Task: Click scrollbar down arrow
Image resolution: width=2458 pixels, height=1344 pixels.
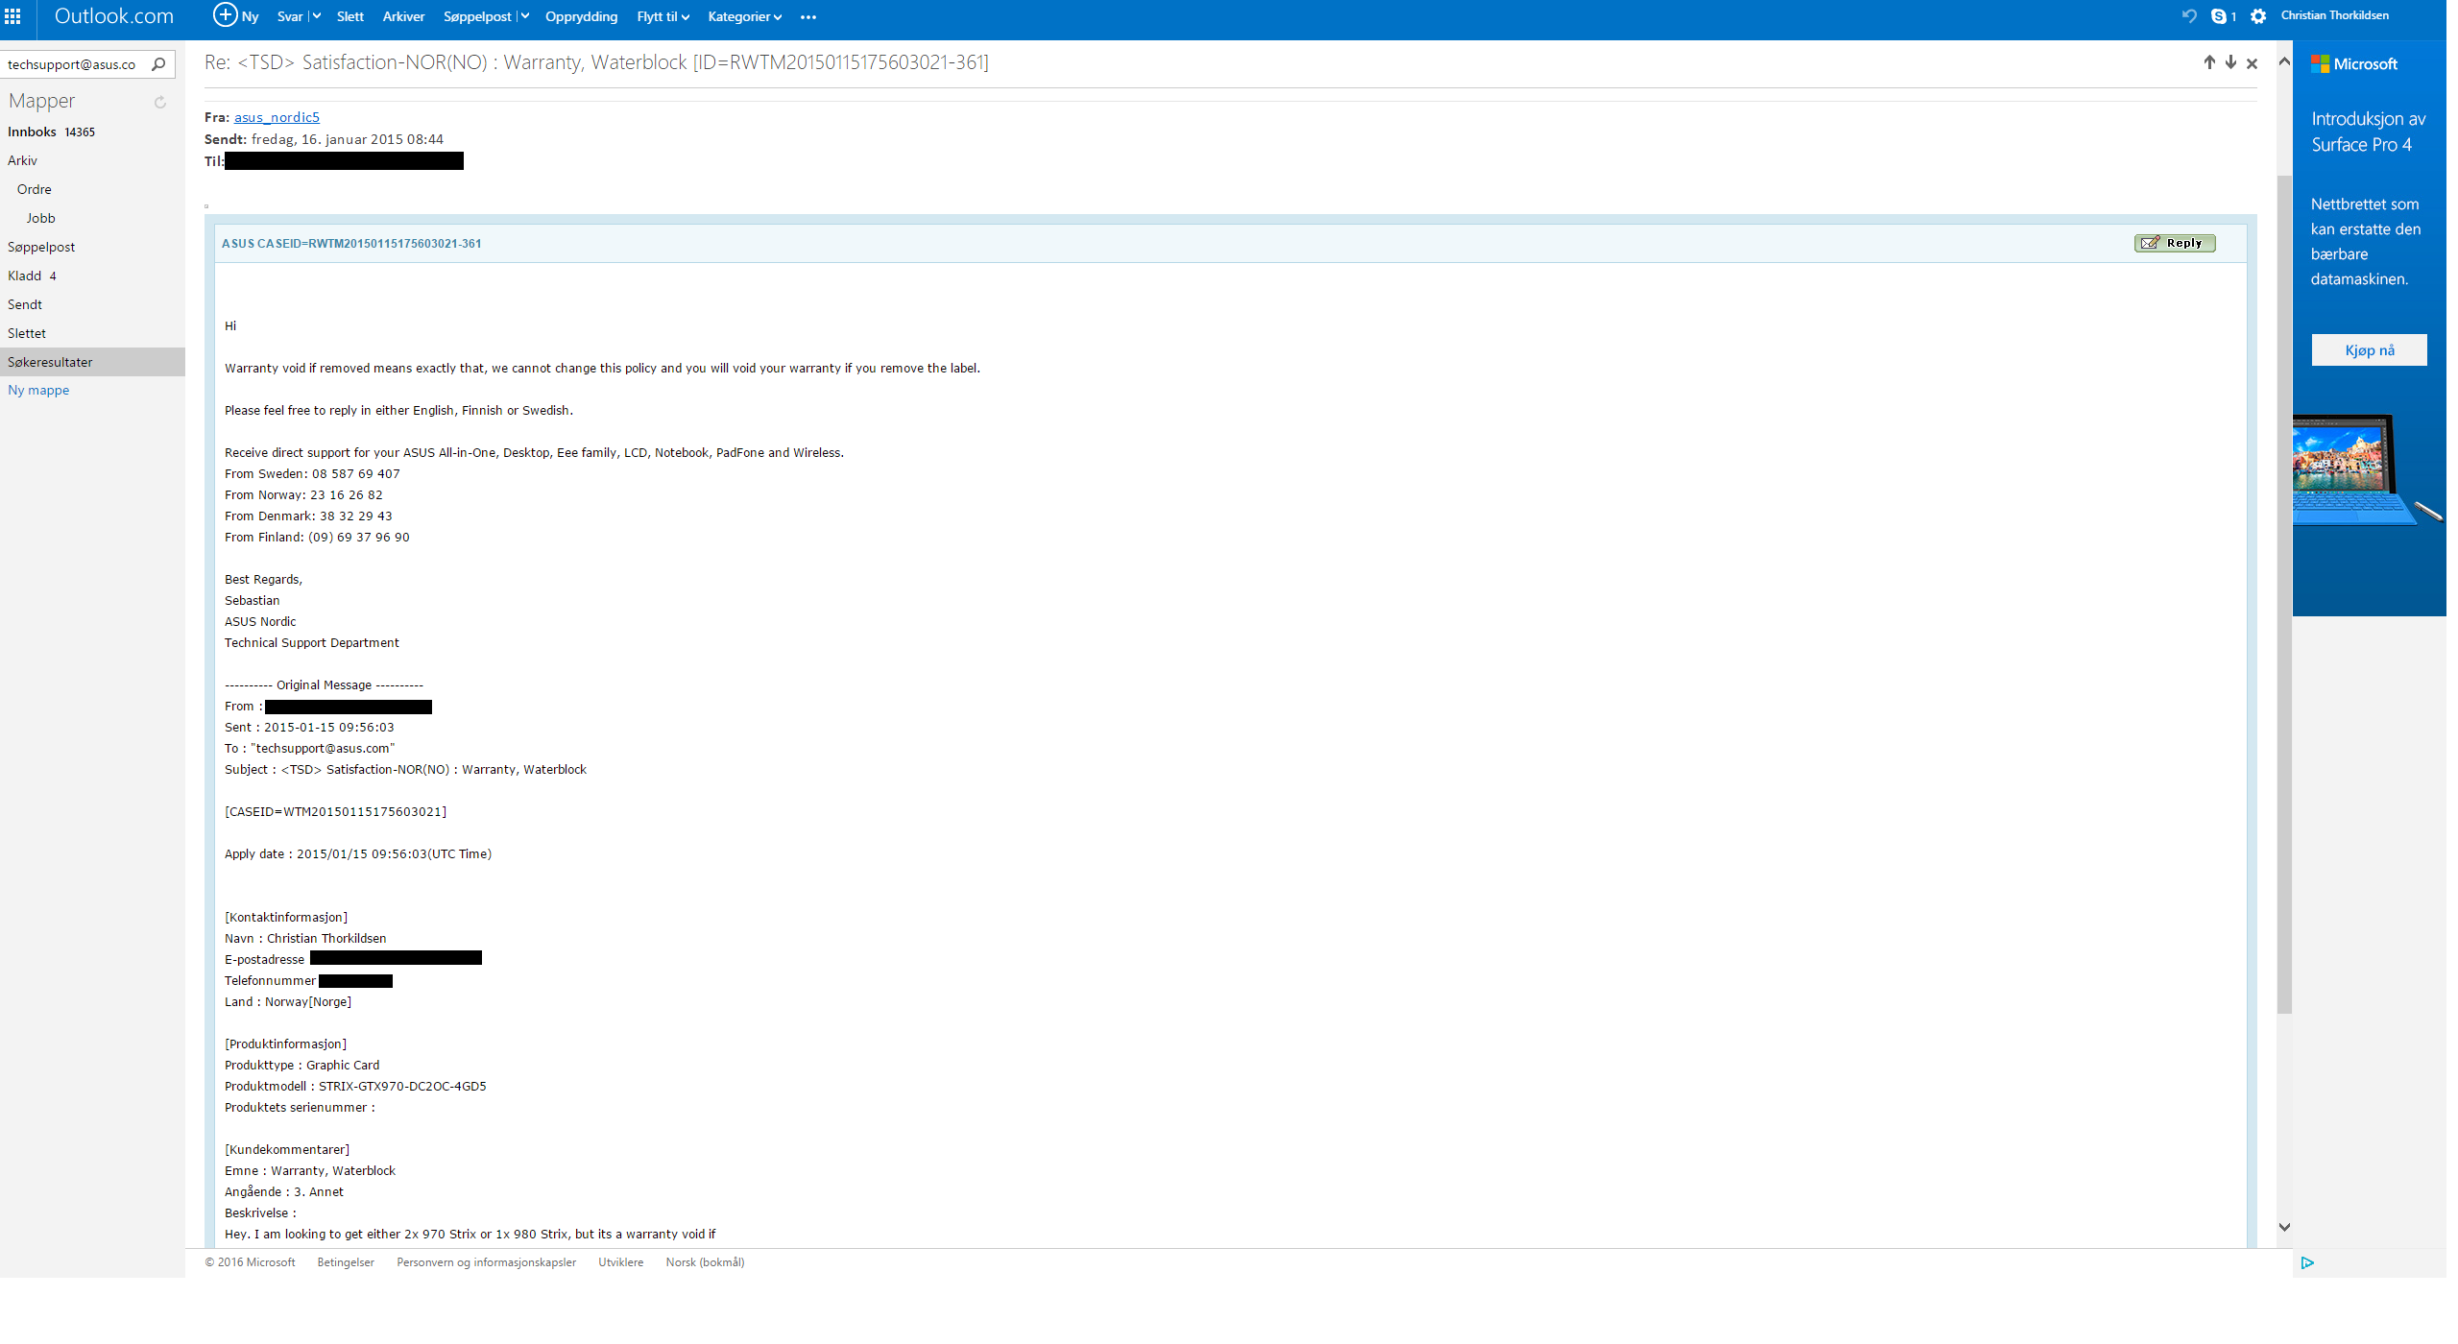Action: pyautogui.click(x=2284, y=1227)
